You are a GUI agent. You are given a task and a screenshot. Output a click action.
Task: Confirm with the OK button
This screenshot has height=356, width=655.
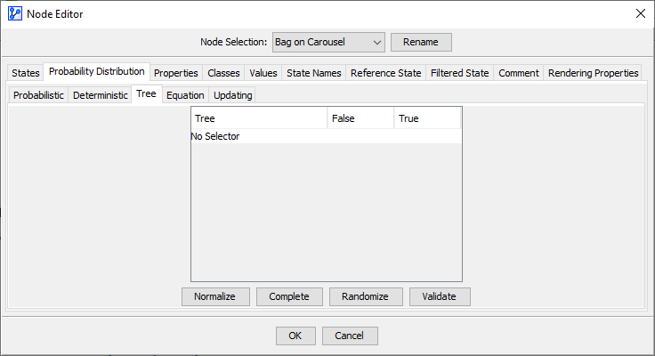[295, 336]
